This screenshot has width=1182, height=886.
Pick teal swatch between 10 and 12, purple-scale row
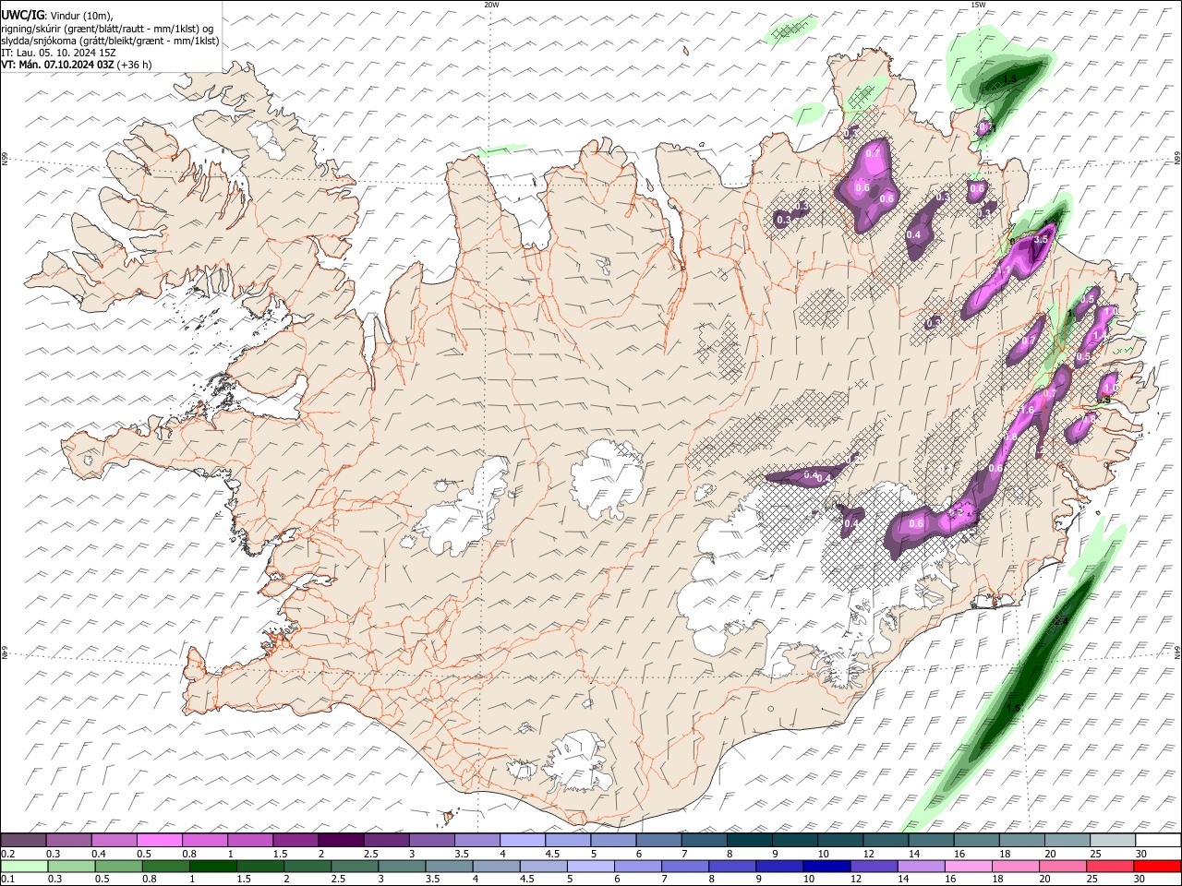pyautogui.click(x=840, y=840)
